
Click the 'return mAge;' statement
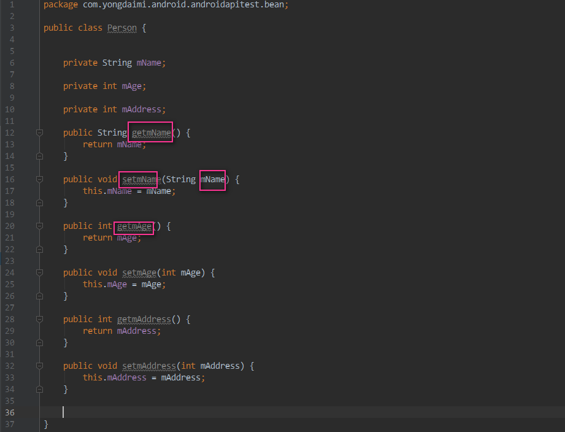(x=112, y=238)
